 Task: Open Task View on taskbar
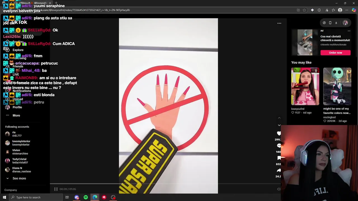pyautogui.click(x=67, y=197)
